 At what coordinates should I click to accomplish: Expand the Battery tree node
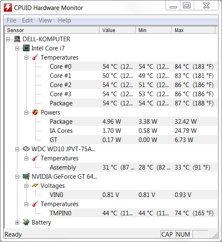pyautogui.click(x=17, y=222)
